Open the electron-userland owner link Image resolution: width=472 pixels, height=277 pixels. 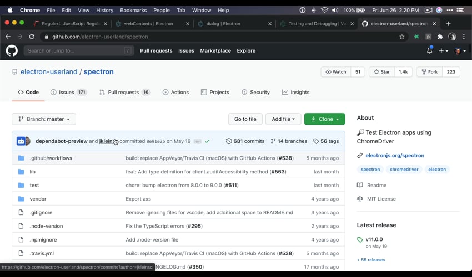tap(49, 72)
